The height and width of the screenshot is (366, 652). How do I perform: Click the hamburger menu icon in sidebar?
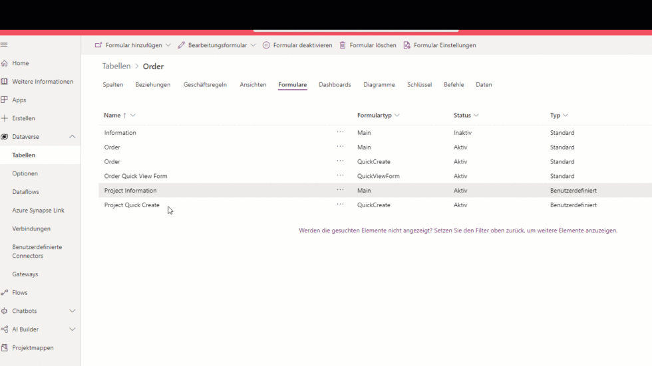pos(4,45)
